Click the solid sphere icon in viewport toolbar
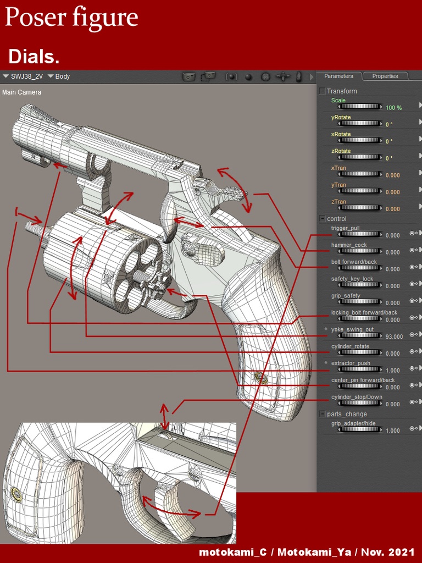The height and width of the screenshot is (563, 422). (248, 77)
